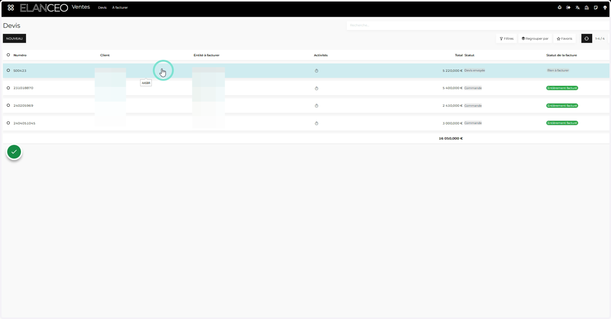Select the row checkbox for 240205969
The height and width of the screenshot is (319, 611).
tap(8, 106)
